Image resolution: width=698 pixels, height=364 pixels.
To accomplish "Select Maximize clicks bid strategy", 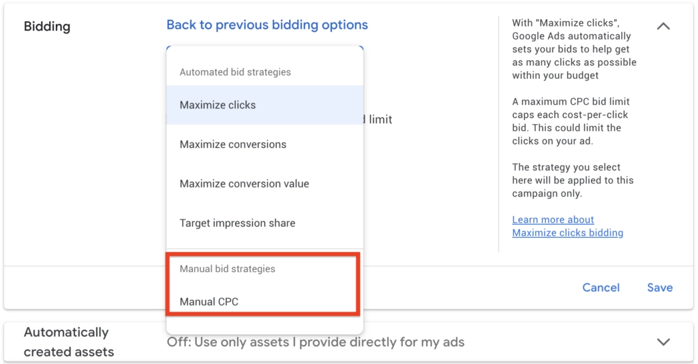I will [218, 105].
